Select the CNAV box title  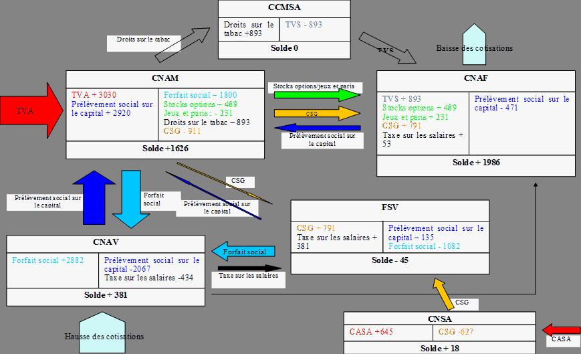(106, 242)
